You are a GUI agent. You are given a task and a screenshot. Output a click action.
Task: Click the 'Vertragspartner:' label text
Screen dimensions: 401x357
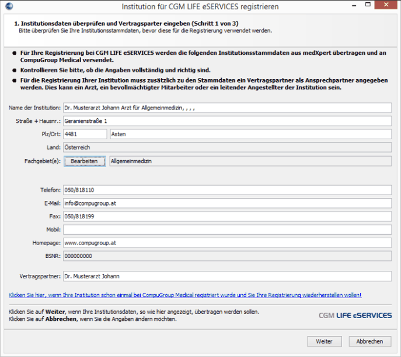tap(40, 277)
